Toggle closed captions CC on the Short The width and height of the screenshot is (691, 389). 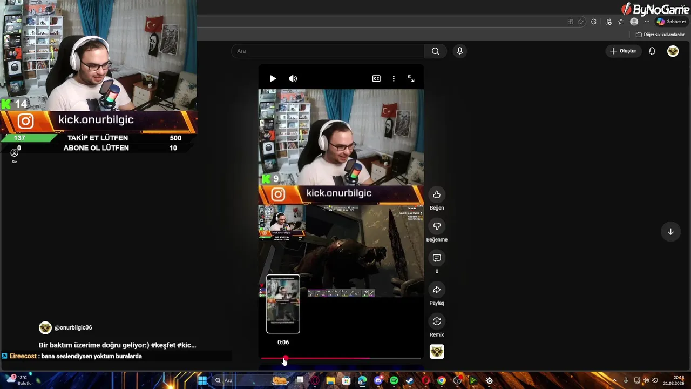coord(376,78)
